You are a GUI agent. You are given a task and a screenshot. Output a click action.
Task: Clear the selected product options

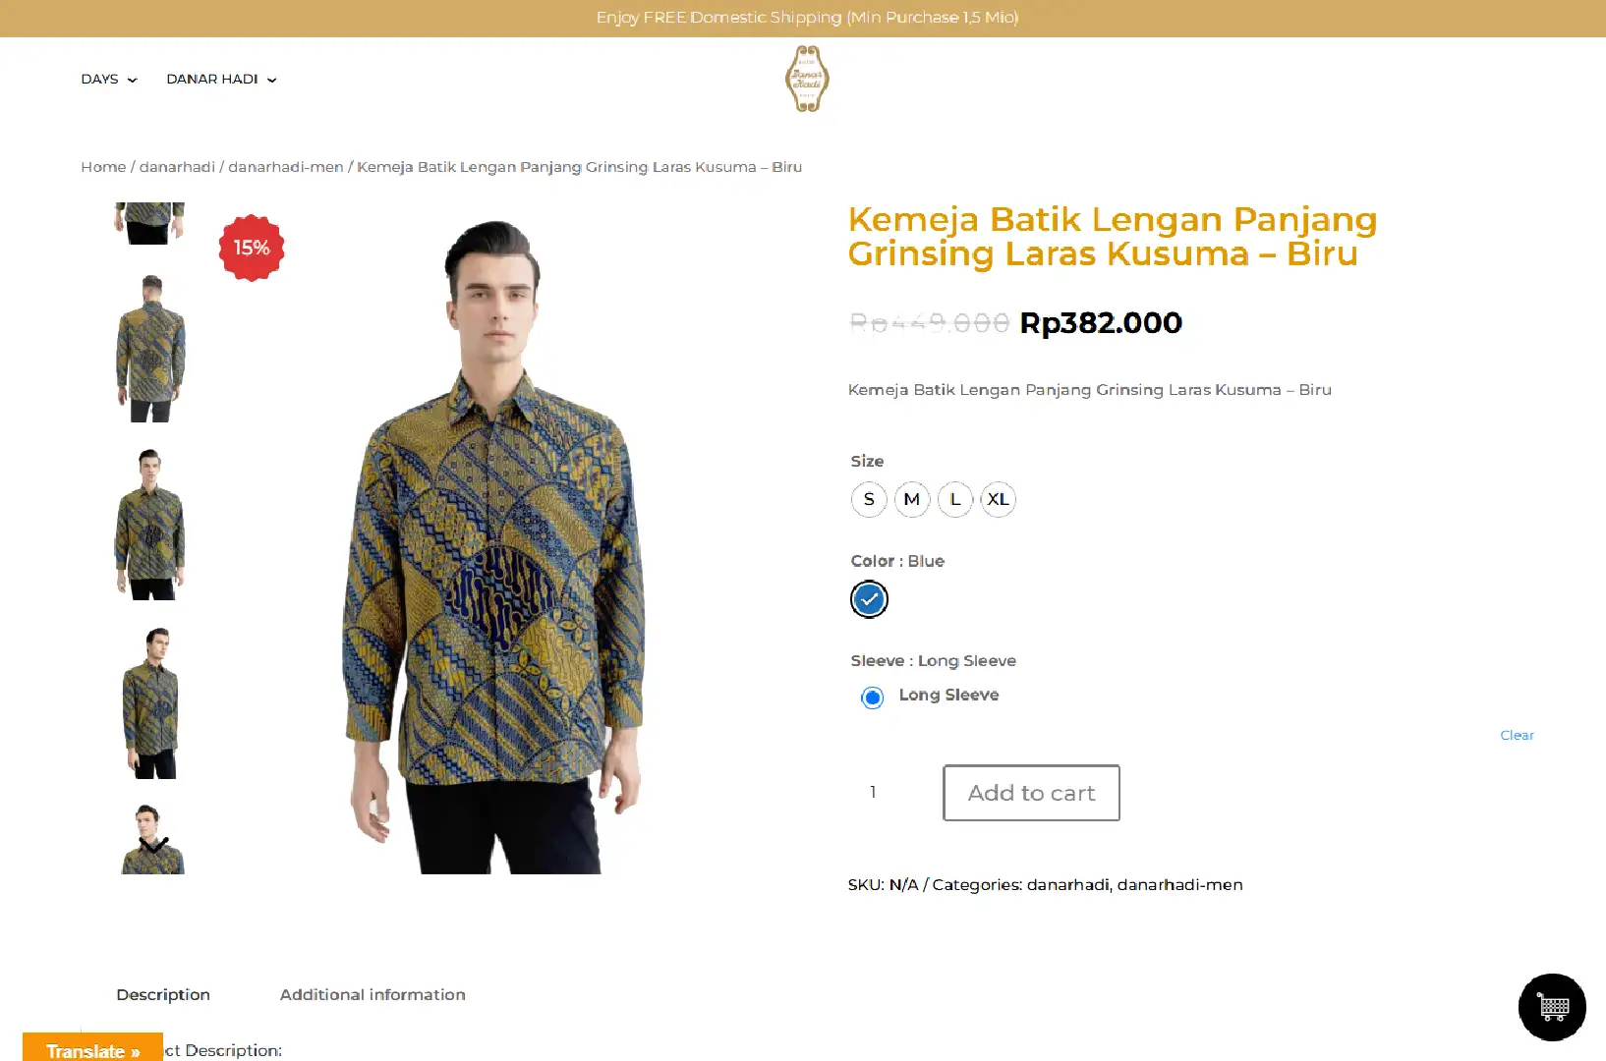coord(1517,735)
